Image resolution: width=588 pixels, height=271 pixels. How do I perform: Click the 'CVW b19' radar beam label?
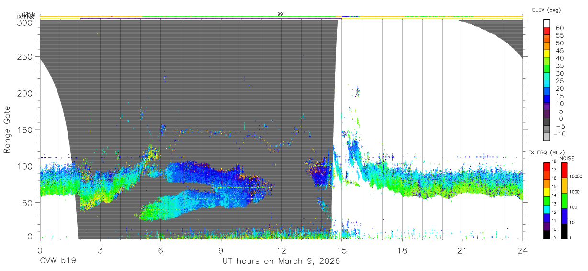click(58, 261)
